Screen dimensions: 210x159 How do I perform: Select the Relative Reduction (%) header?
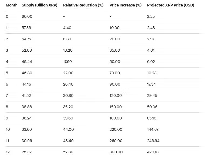pyautogui.click(x=83, y=5)
